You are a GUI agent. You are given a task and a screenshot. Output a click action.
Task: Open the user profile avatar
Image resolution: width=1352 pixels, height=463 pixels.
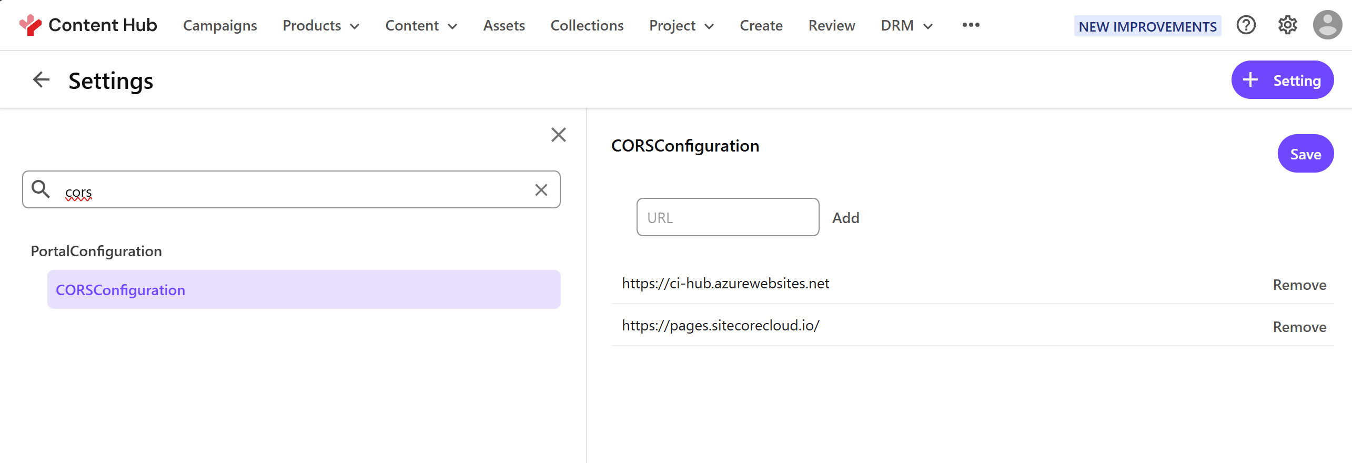pyautogui.click(x=1327, y=25)
